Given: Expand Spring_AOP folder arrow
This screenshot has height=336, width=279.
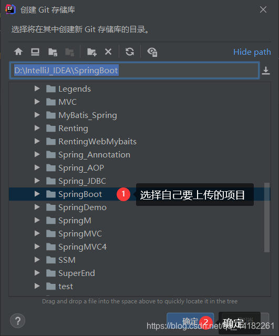Looking at the screenshot, I should point(37,167).
